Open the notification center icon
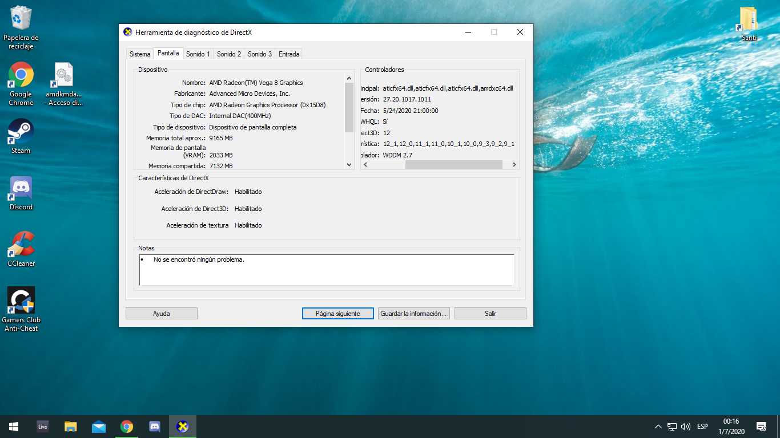This screenshot has height=438, width=780. tap(761, 426)
